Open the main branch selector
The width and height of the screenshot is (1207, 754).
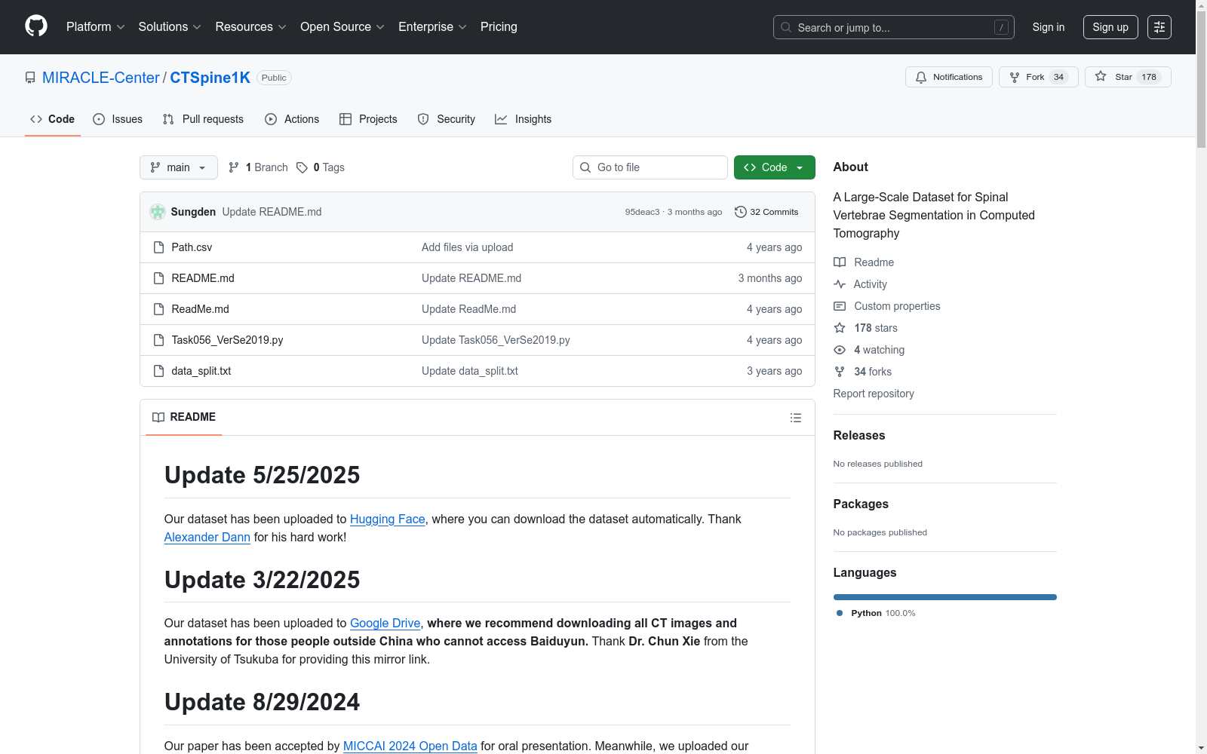(x=179, y=167)
